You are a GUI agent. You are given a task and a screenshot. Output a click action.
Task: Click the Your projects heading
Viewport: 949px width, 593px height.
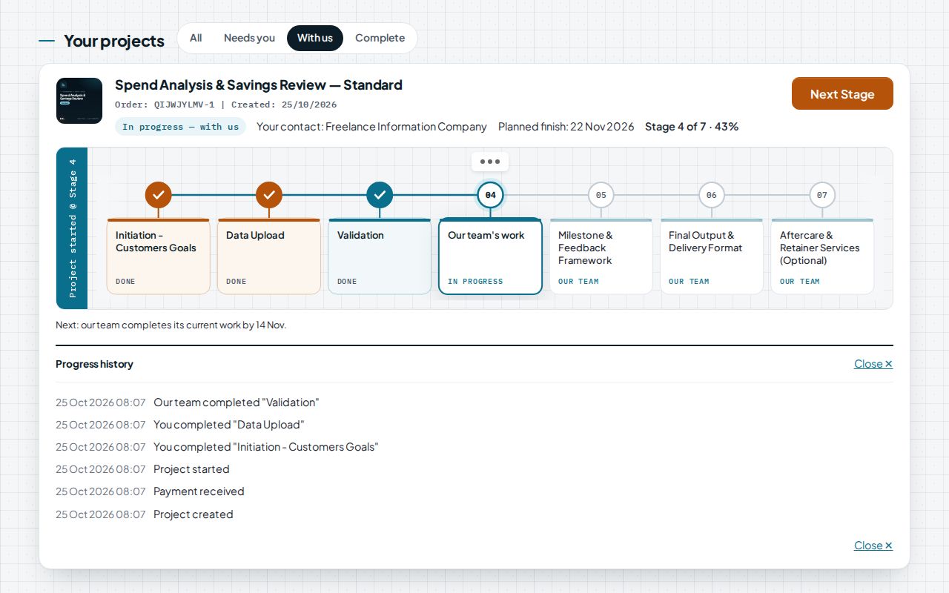click(x=114, y=41)
